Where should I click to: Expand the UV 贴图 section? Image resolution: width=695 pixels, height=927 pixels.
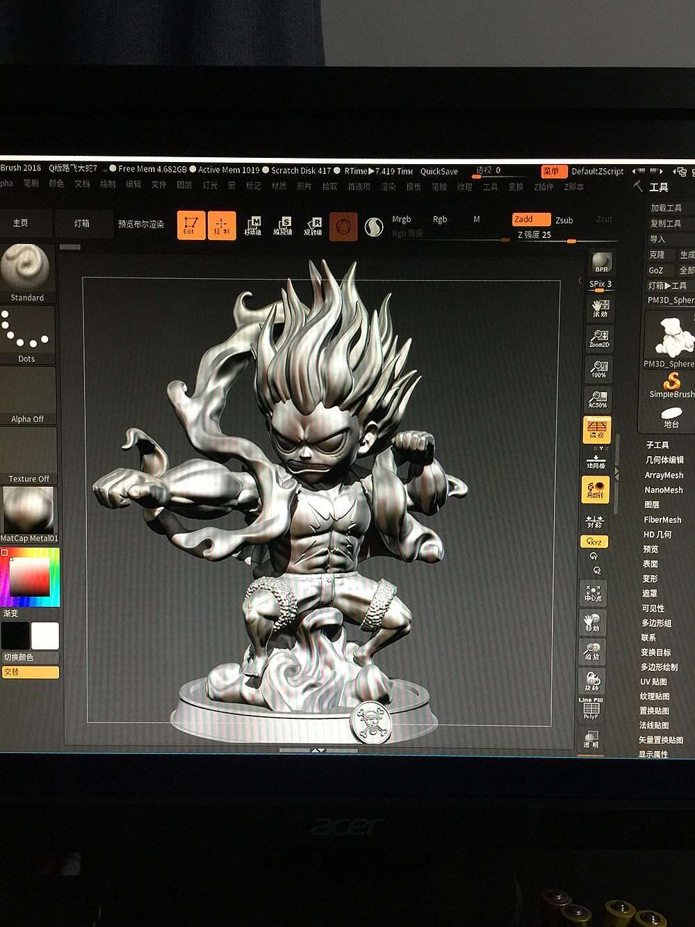653,682
